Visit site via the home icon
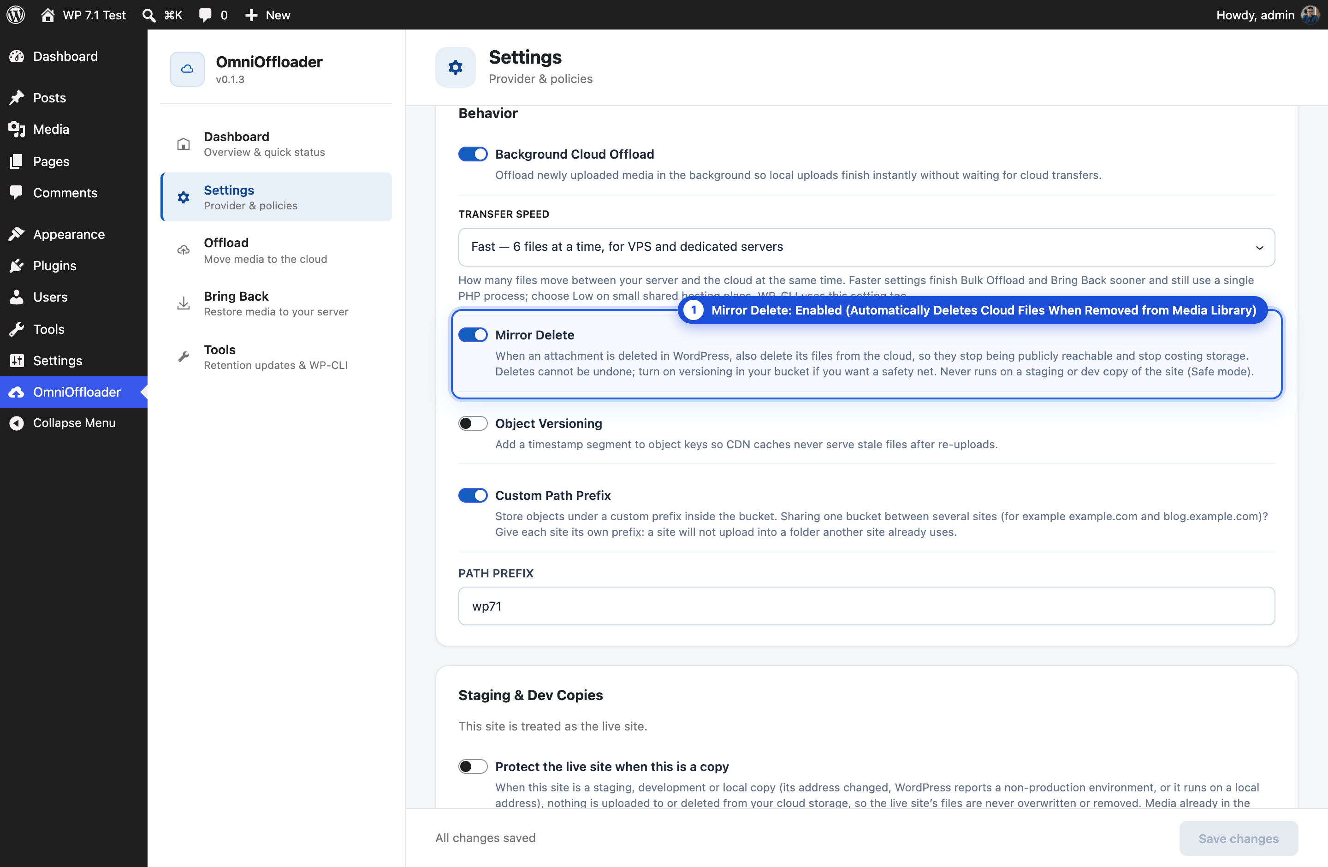This screenshot has width=1328, height=867. click(47, 15)
